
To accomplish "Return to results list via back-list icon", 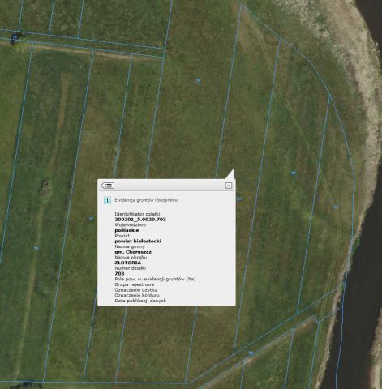I will (108, 186).
